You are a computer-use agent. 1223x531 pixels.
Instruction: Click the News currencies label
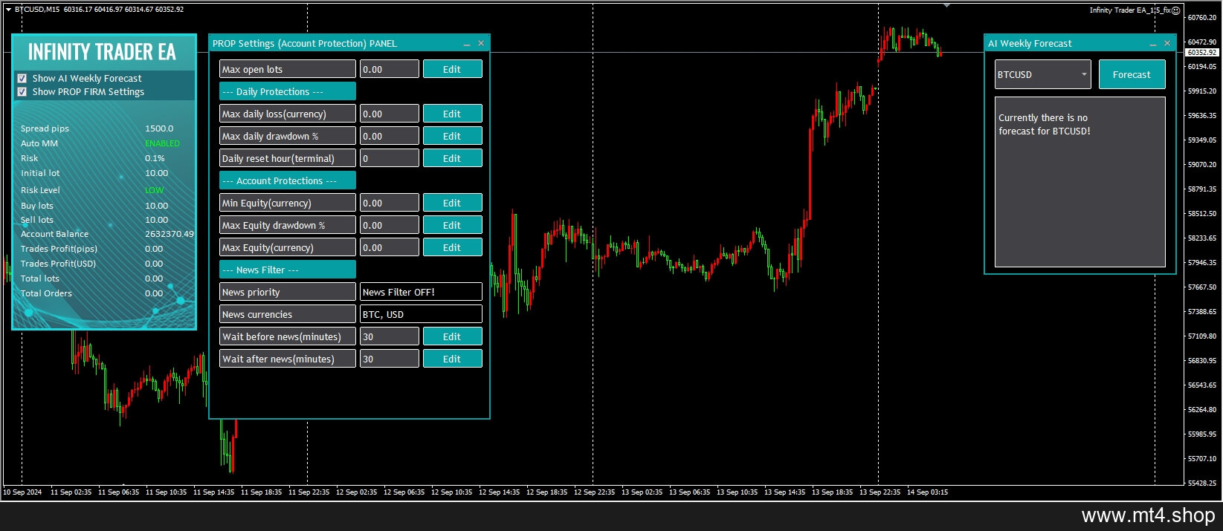point(288,314)
